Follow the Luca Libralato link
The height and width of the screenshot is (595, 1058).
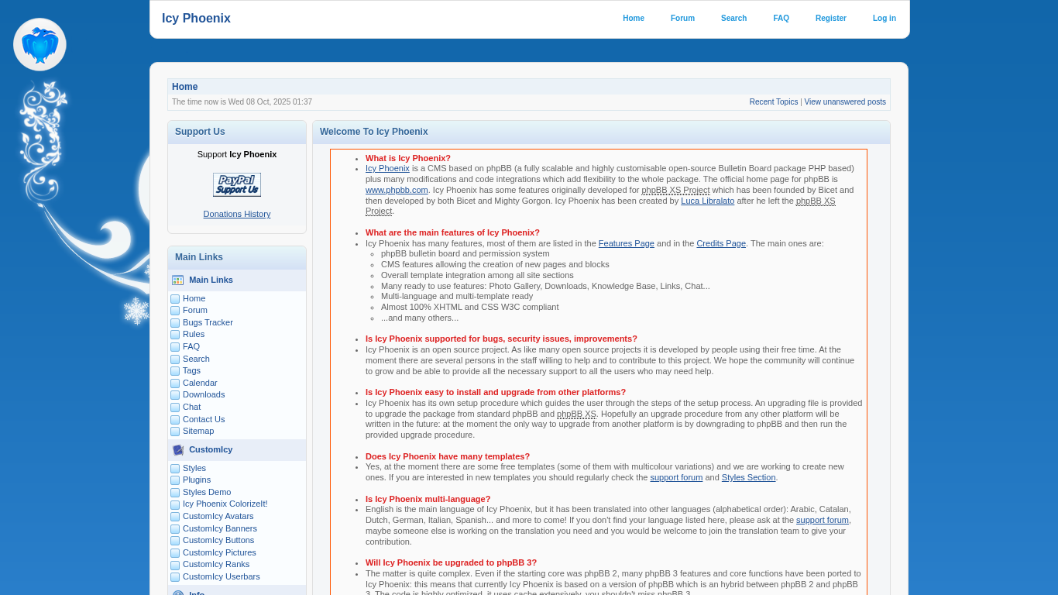708,201
